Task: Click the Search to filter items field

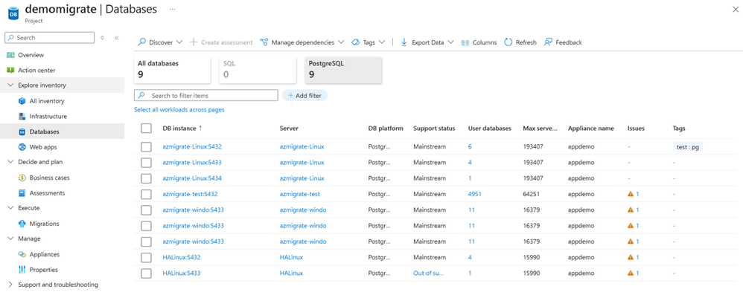Action: pos(206,95)
